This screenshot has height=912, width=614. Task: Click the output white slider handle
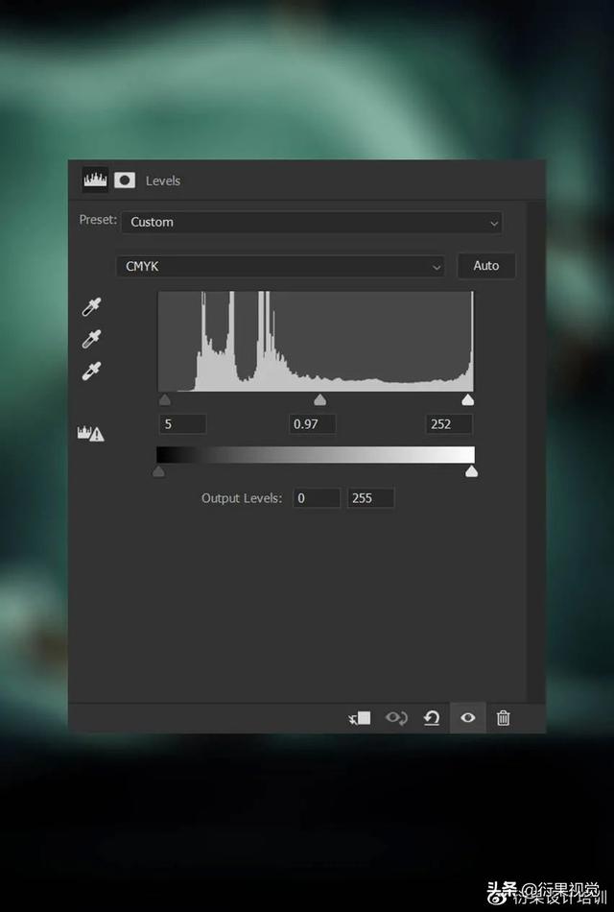pos(472,471)
